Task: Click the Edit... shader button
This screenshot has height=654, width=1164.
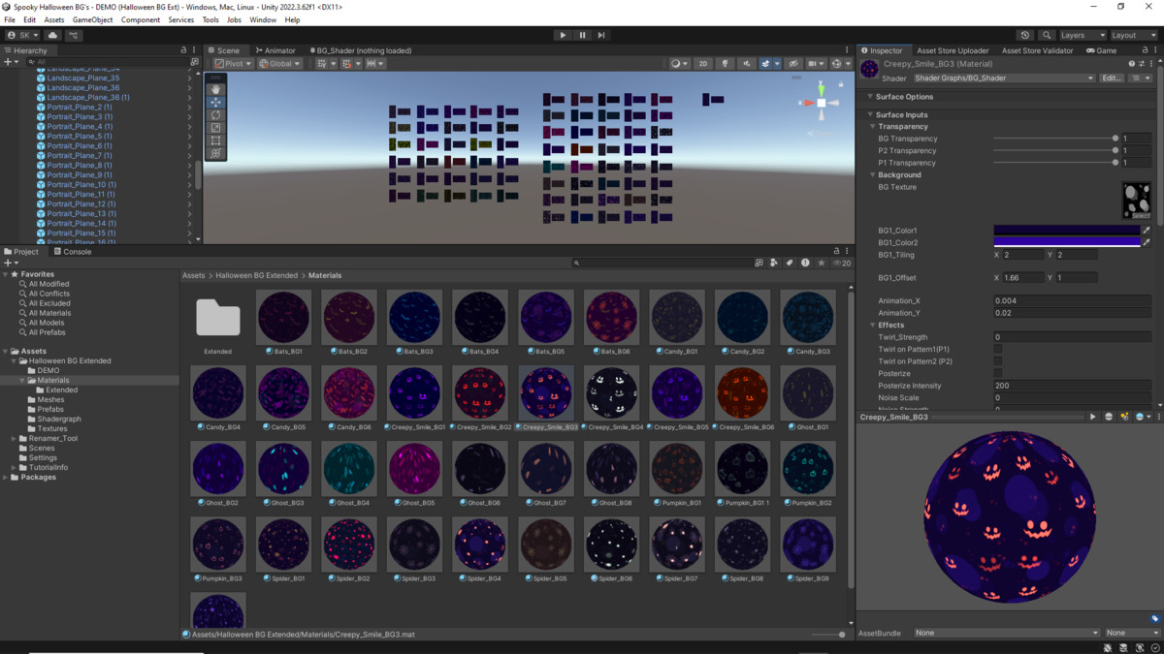Action: (1112, 78)
